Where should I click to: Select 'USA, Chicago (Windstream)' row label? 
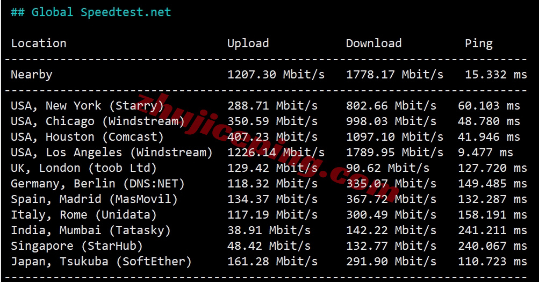(x=98, y=121)
